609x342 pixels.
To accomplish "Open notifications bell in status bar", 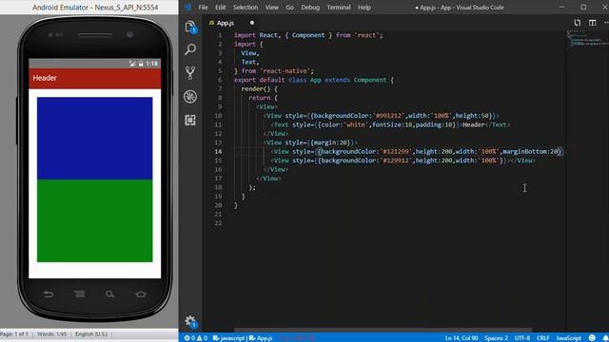I will click(x=605, y=338).
